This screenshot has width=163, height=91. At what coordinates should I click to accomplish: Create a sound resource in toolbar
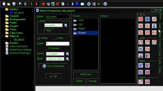pos(48,4)
